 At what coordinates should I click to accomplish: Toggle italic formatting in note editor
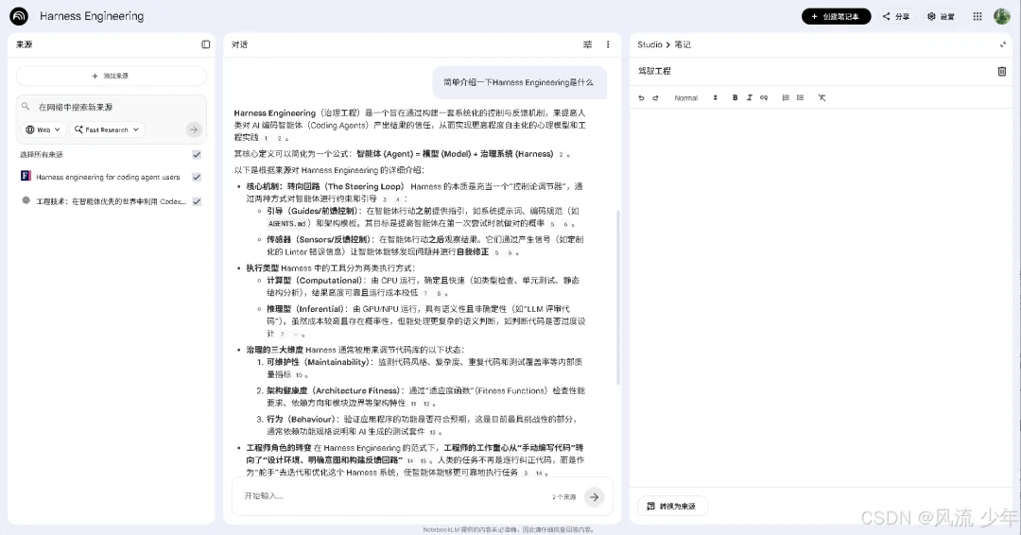pos(750,97)
